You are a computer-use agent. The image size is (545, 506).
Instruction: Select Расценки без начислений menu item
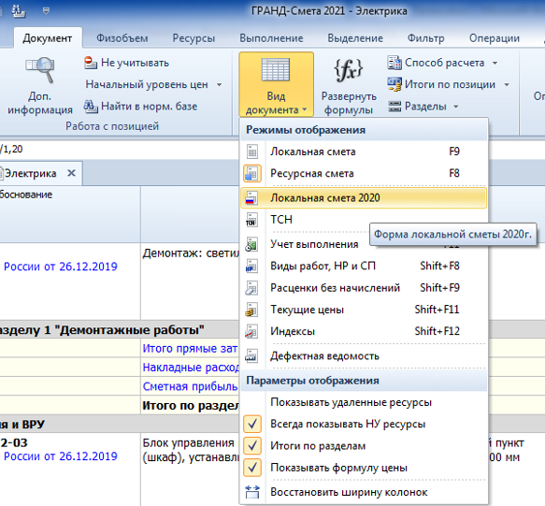[364, 288]
